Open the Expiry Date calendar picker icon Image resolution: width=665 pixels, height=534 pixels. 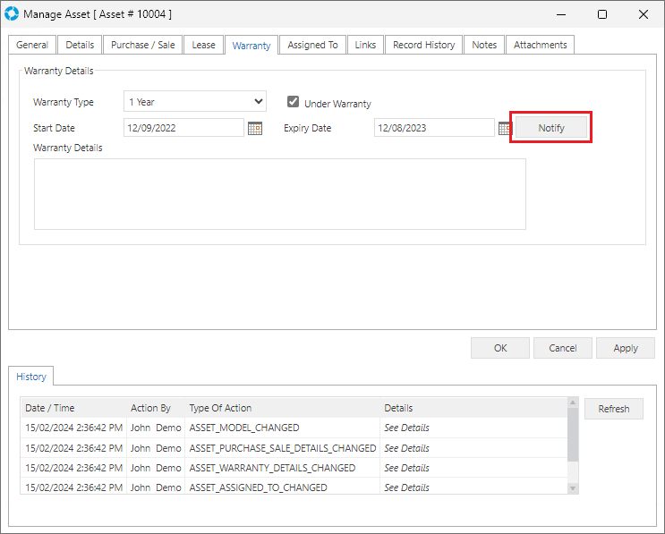tap(504, 129)
